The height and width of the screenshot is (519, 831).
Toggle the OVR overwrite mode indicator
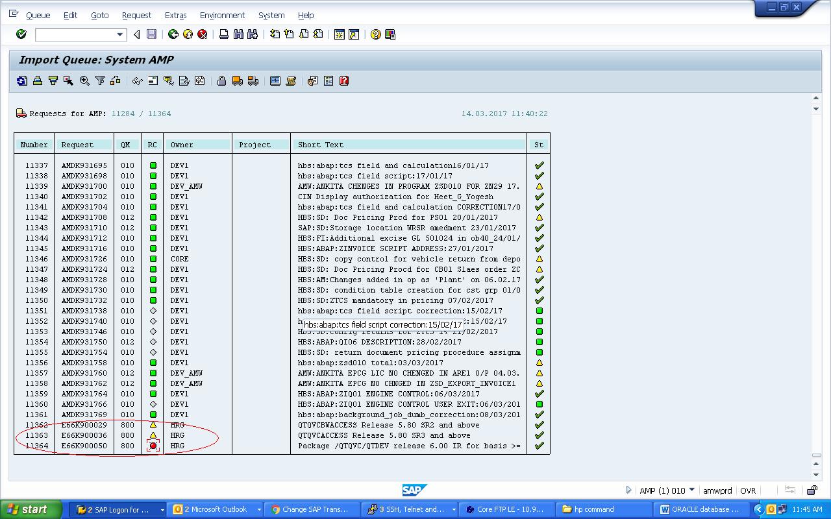tap(748, 490)
